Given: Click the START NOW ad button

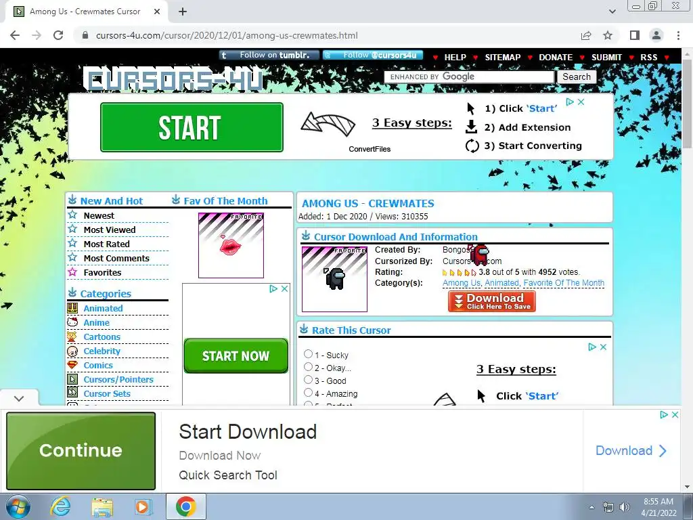Looking at the screenshot, I should coord(236,356).
